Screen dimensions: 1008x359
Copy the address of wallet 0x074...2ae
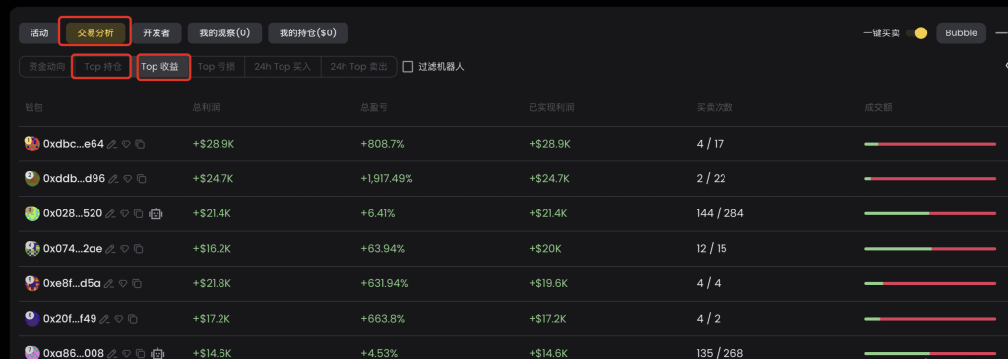139,249
